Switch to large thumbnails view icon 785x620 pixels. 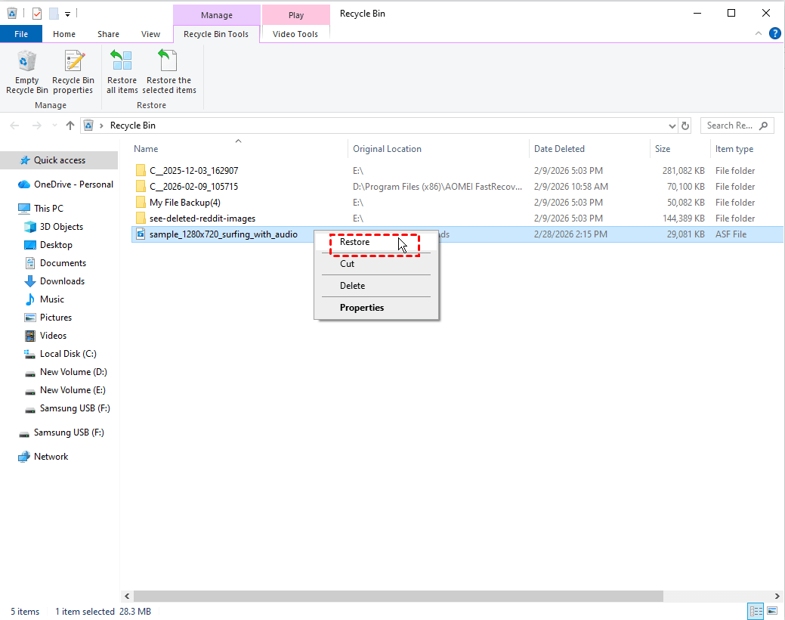coord(772,611)
